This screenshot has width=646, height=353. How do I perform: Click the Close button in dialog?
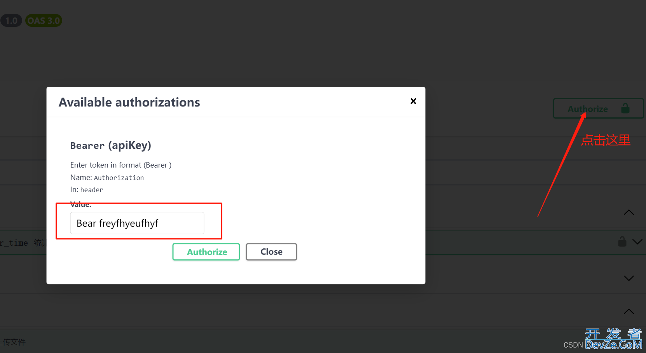pyautogui.click(x=271, y=252)
